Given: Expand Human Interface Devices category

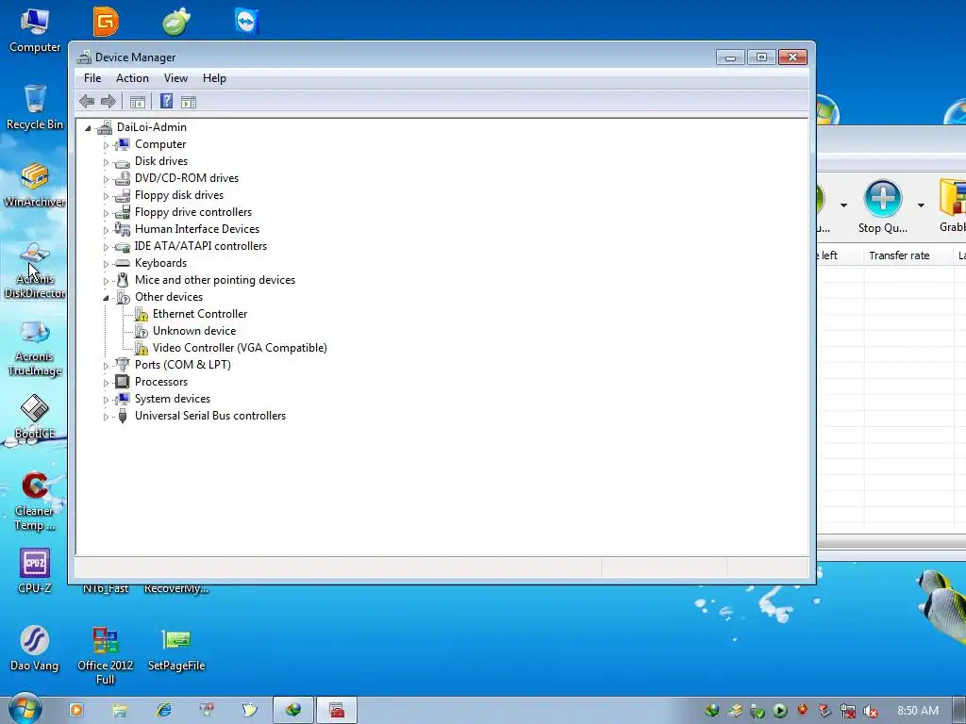Looking at the screenshot, I should [106, 230].
